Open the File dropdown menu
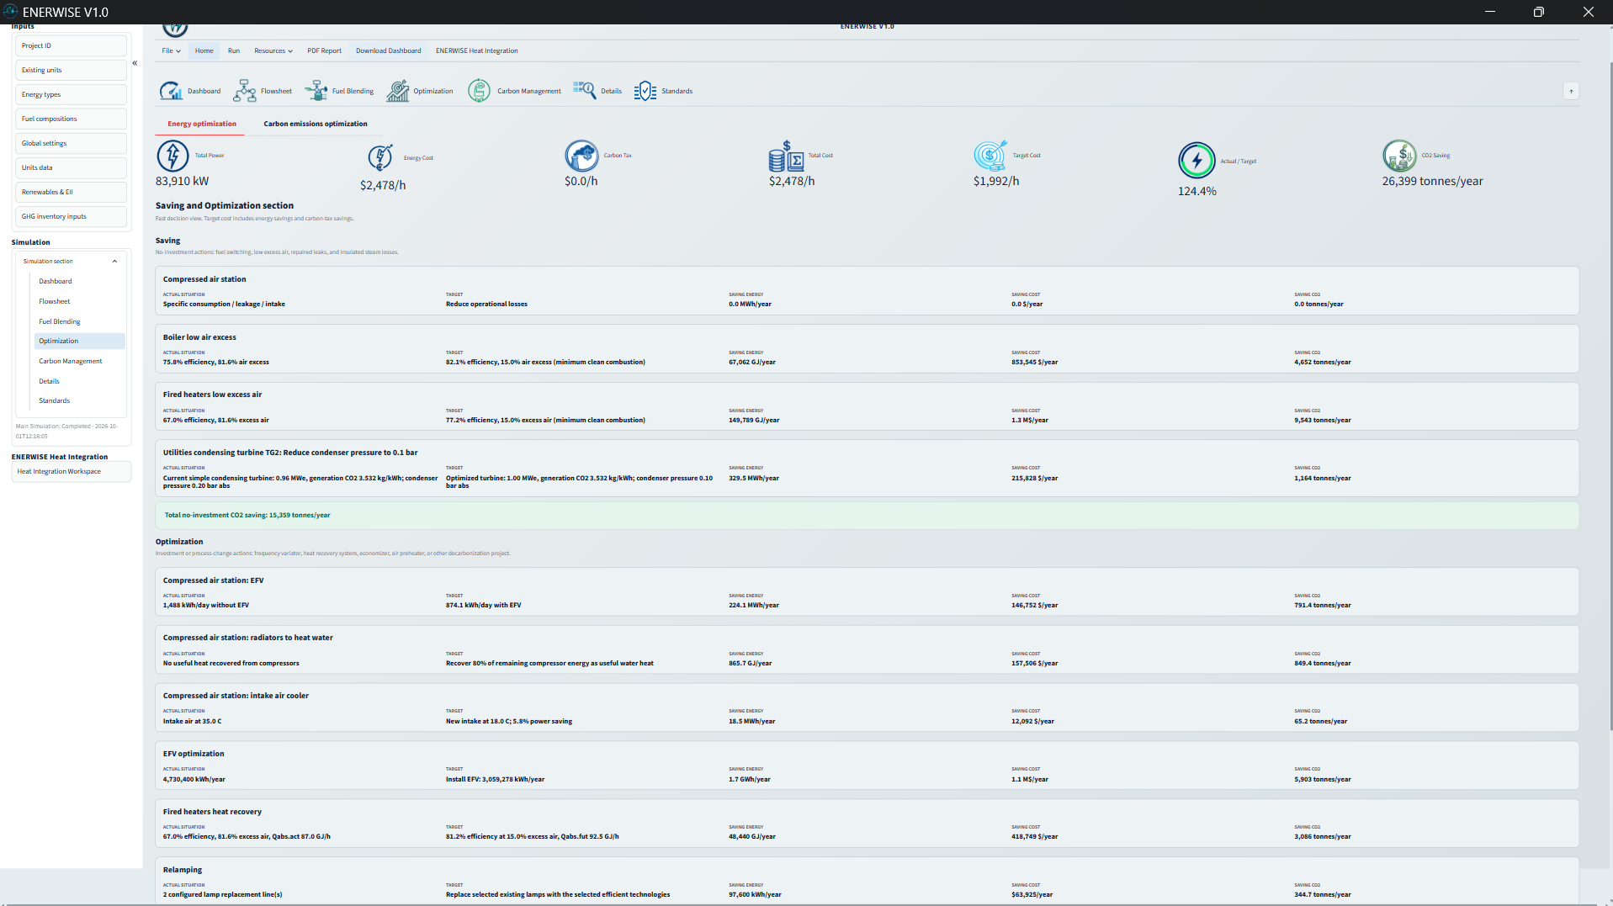This screenshot has height=906, width=1613. (171, 50)
